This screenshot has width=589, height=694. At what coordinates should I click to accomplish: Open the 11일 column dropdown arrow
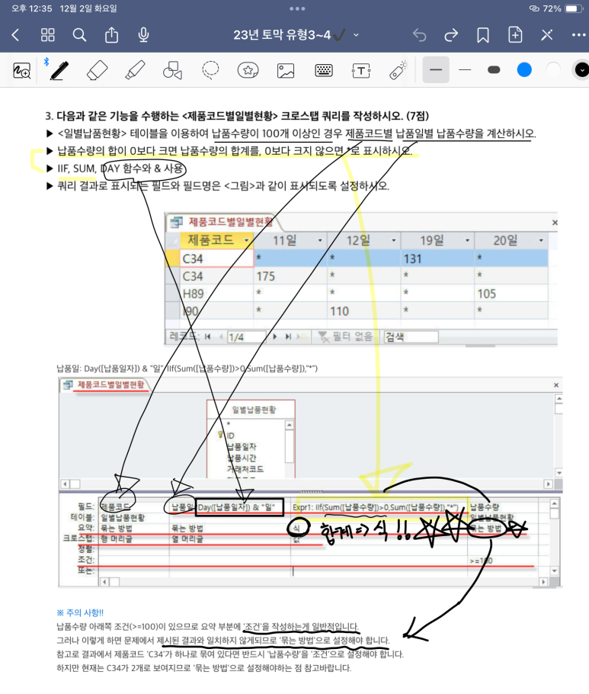click(320, 240)
